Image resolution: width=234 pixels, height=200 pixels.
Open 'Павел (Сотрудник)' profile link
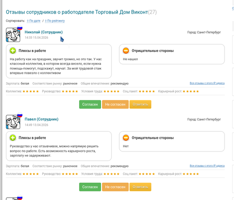42,119
